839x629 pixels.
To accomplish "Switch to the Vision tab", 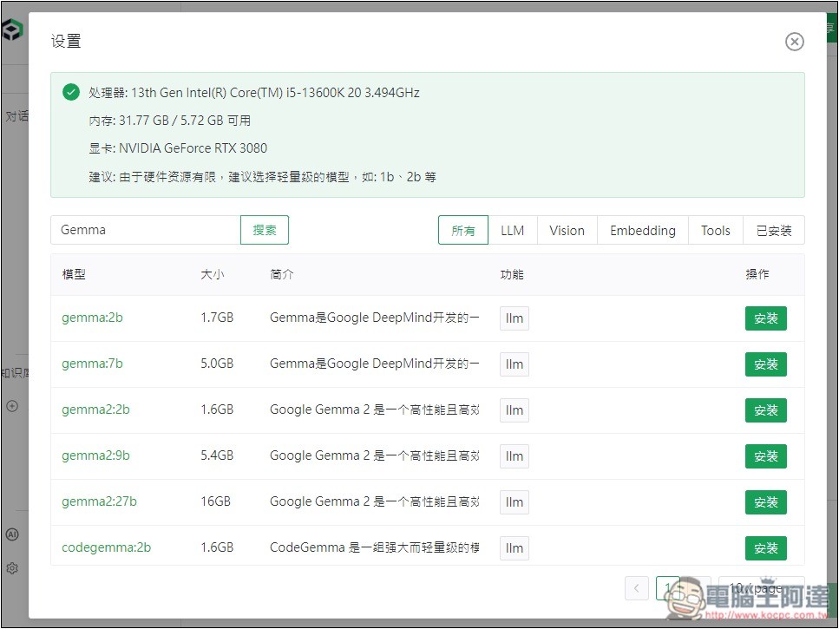I will [x=567, y=230].
